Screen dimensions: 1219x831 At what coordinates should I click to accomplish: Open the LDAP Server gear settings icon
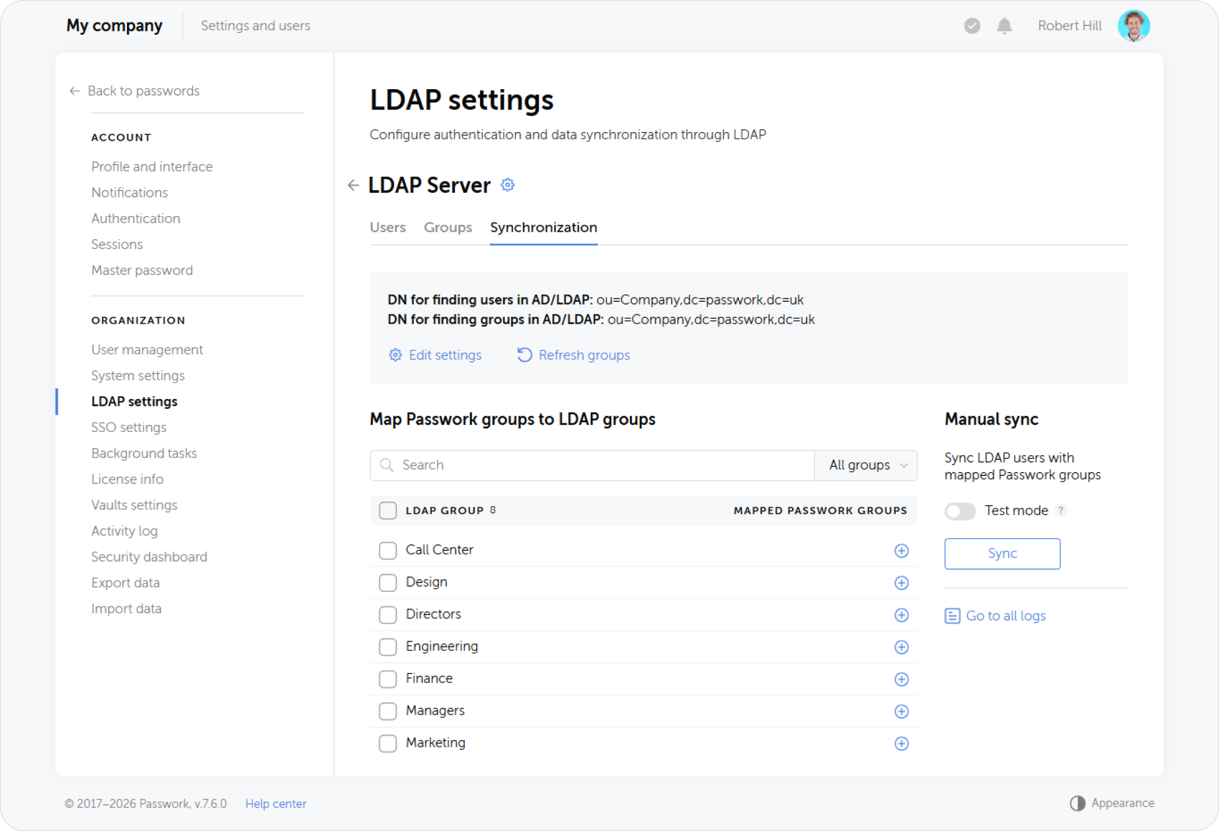(508, 185)
